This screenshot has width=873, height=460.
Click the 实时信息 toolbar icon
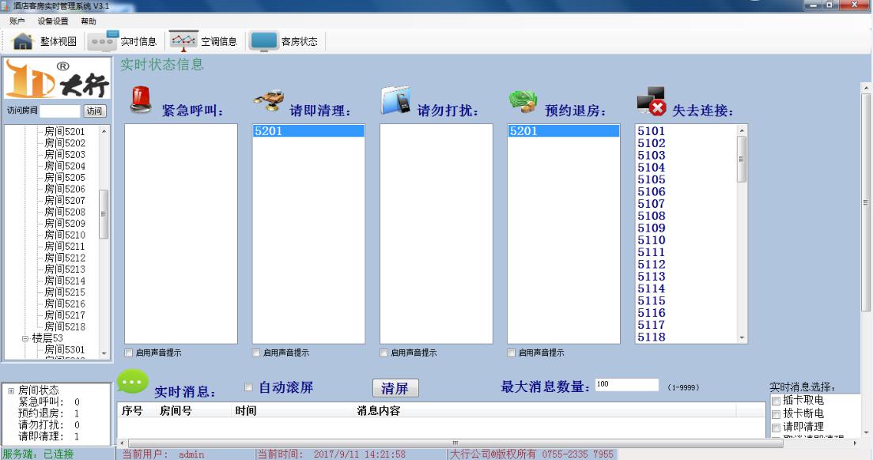tap(103, 41)
